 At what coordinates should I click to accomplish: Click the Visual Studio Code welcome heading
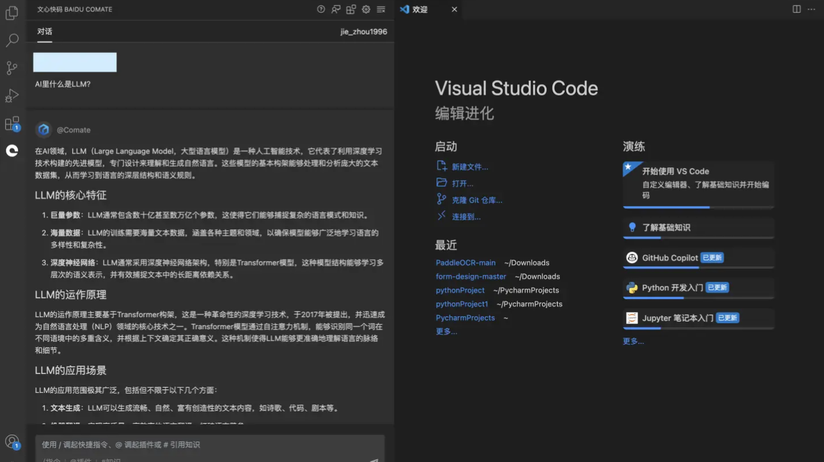coord(516,88)
